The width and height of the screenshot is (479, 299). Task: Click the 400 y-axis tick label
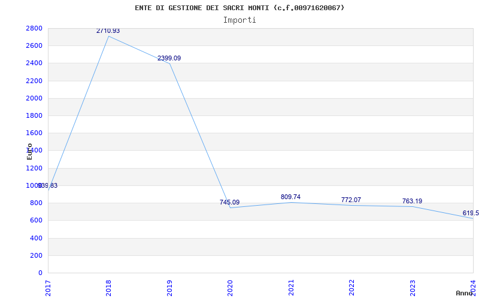37,238
